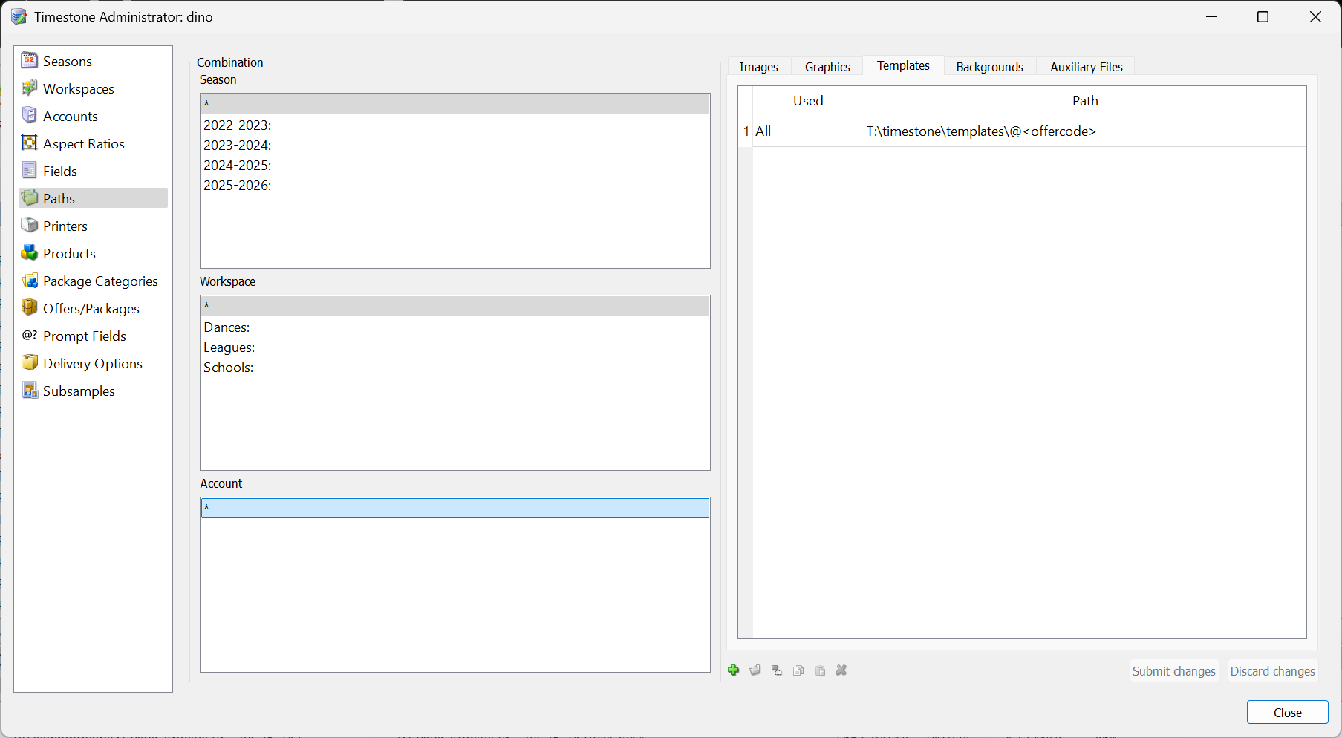This screenshot has width=1342, height=738.
Task: Click the Timestone Administrator title bar icon
Action: click(x=19, y=16)
